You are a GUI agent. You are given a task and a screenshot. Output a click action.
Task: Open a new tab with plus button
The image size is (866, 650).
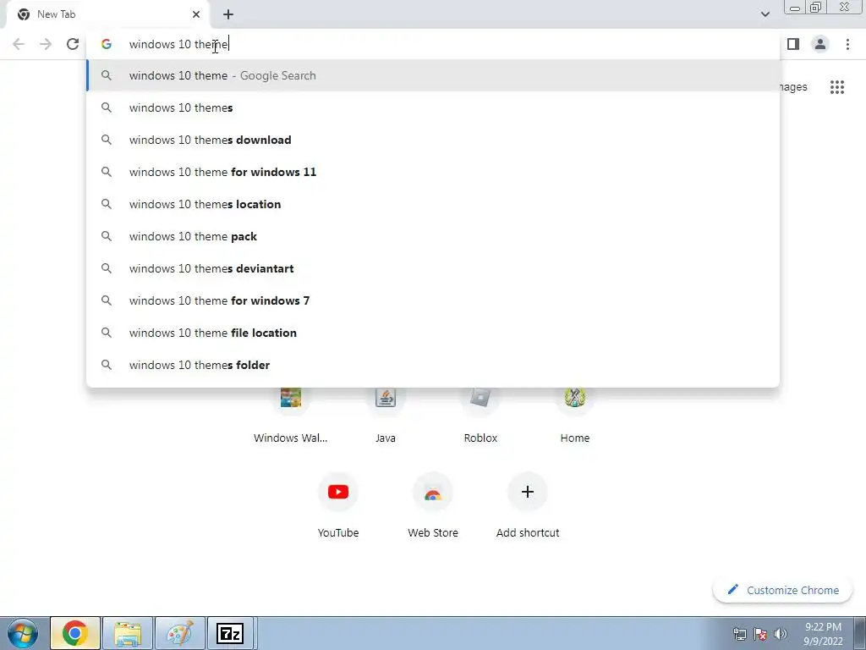228,14
